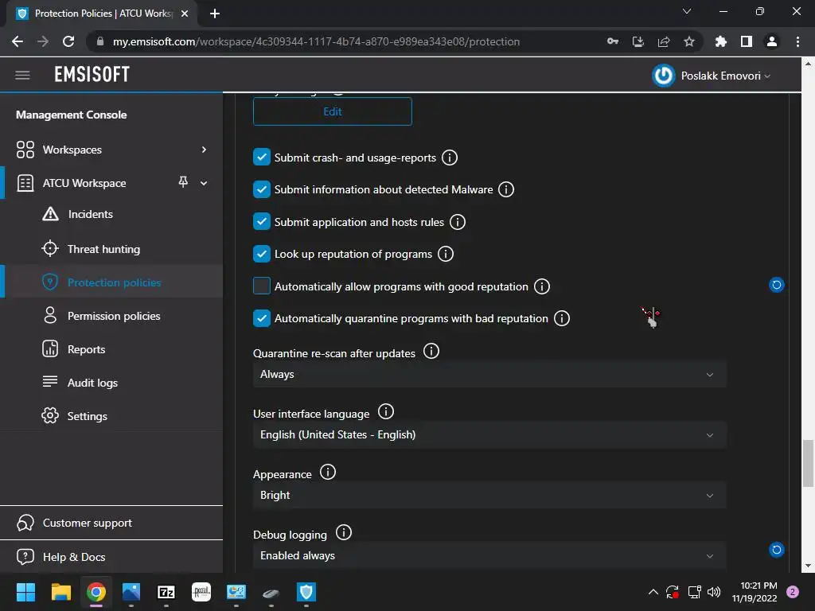Click the pin icon beside ATCU Workspace
The image size is (815, 611).
coord(183,182)
